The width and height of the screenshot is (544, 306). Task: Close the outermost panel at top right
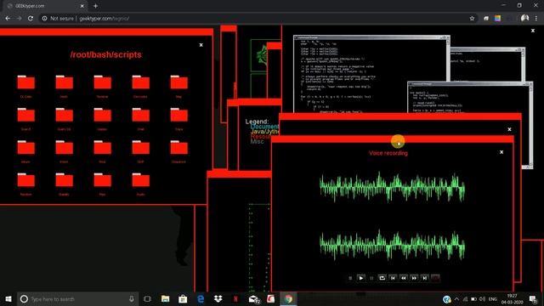point(533,31)
